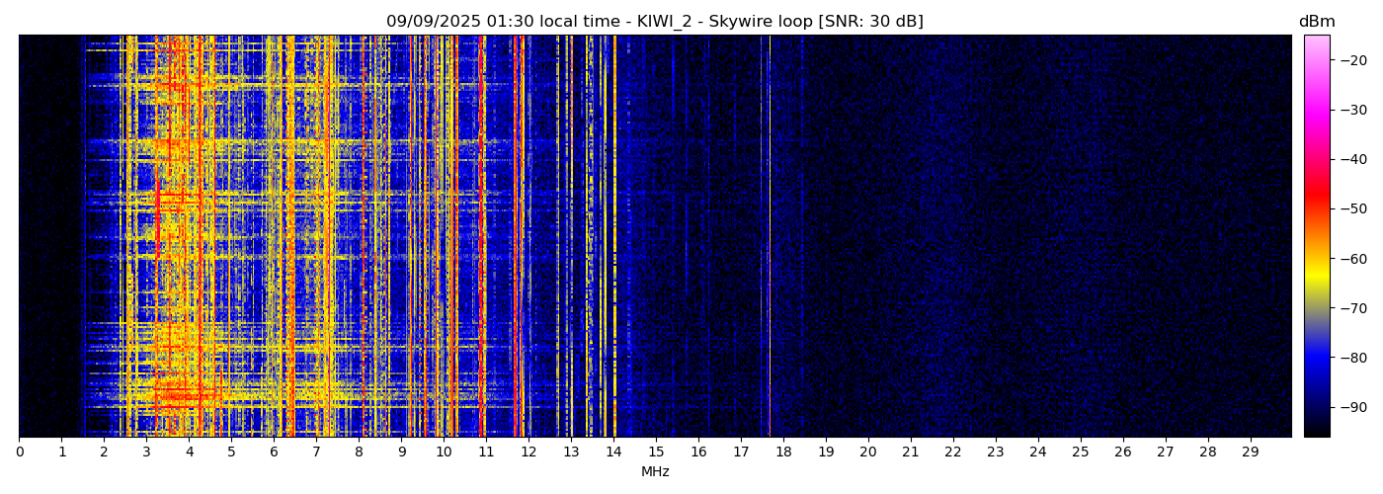Click the bright white line near 17.7 MHz

[x=770, y=237]
